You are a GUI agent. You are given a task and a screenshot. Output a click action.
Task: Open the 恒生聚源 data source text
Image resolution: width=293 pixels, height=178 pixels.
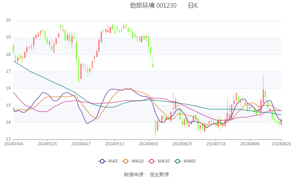click(159, 175)
